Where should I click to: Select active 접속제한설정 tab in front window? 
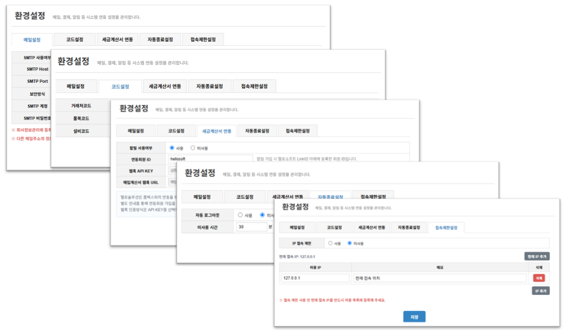446,227
